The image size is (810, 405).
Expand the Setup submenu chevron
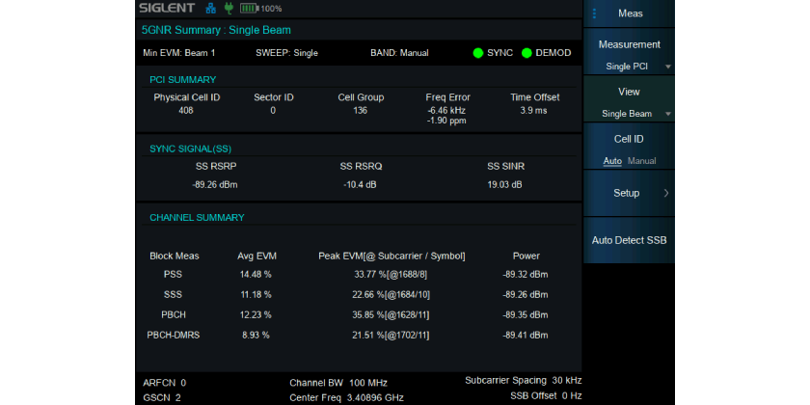pos(667,193)
